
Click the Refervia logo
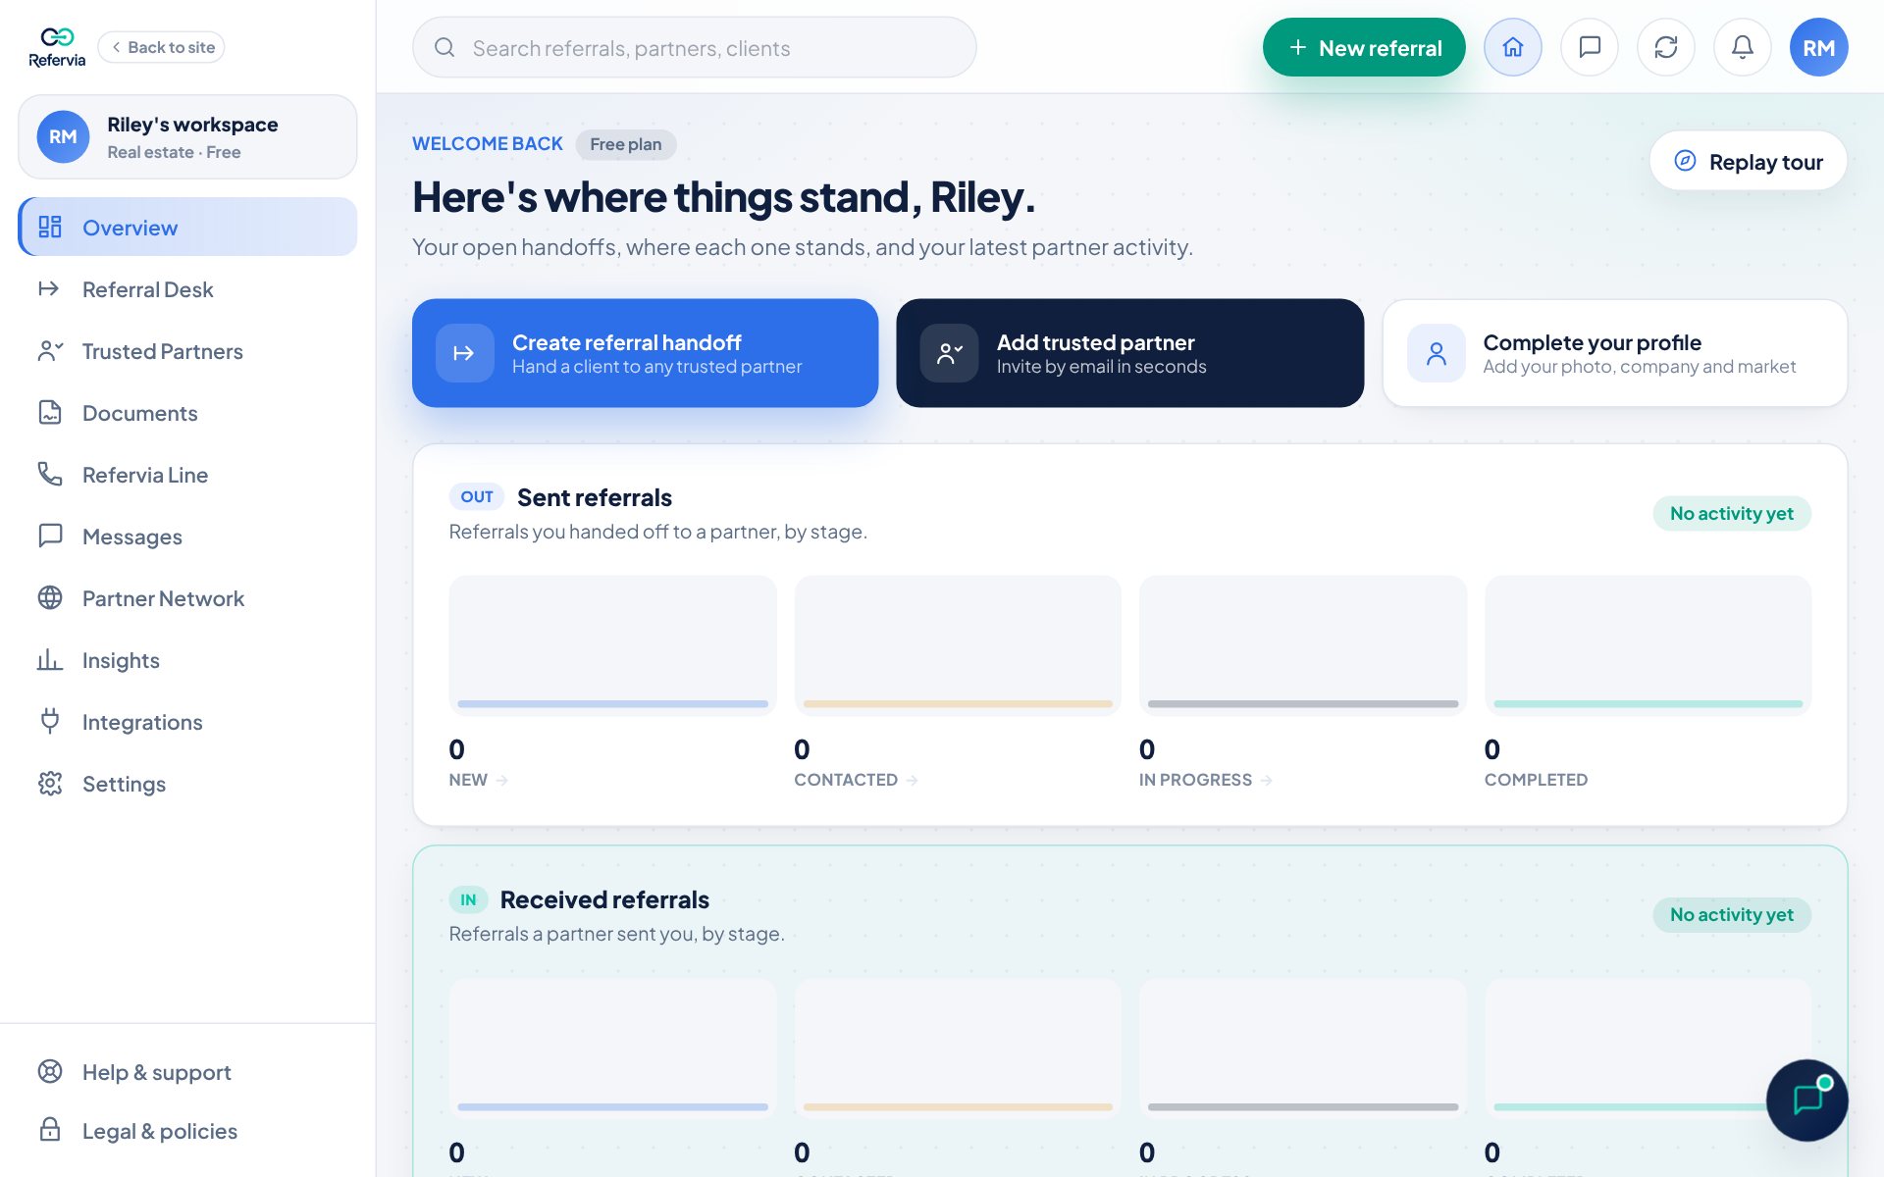click(x=57, y=47)
